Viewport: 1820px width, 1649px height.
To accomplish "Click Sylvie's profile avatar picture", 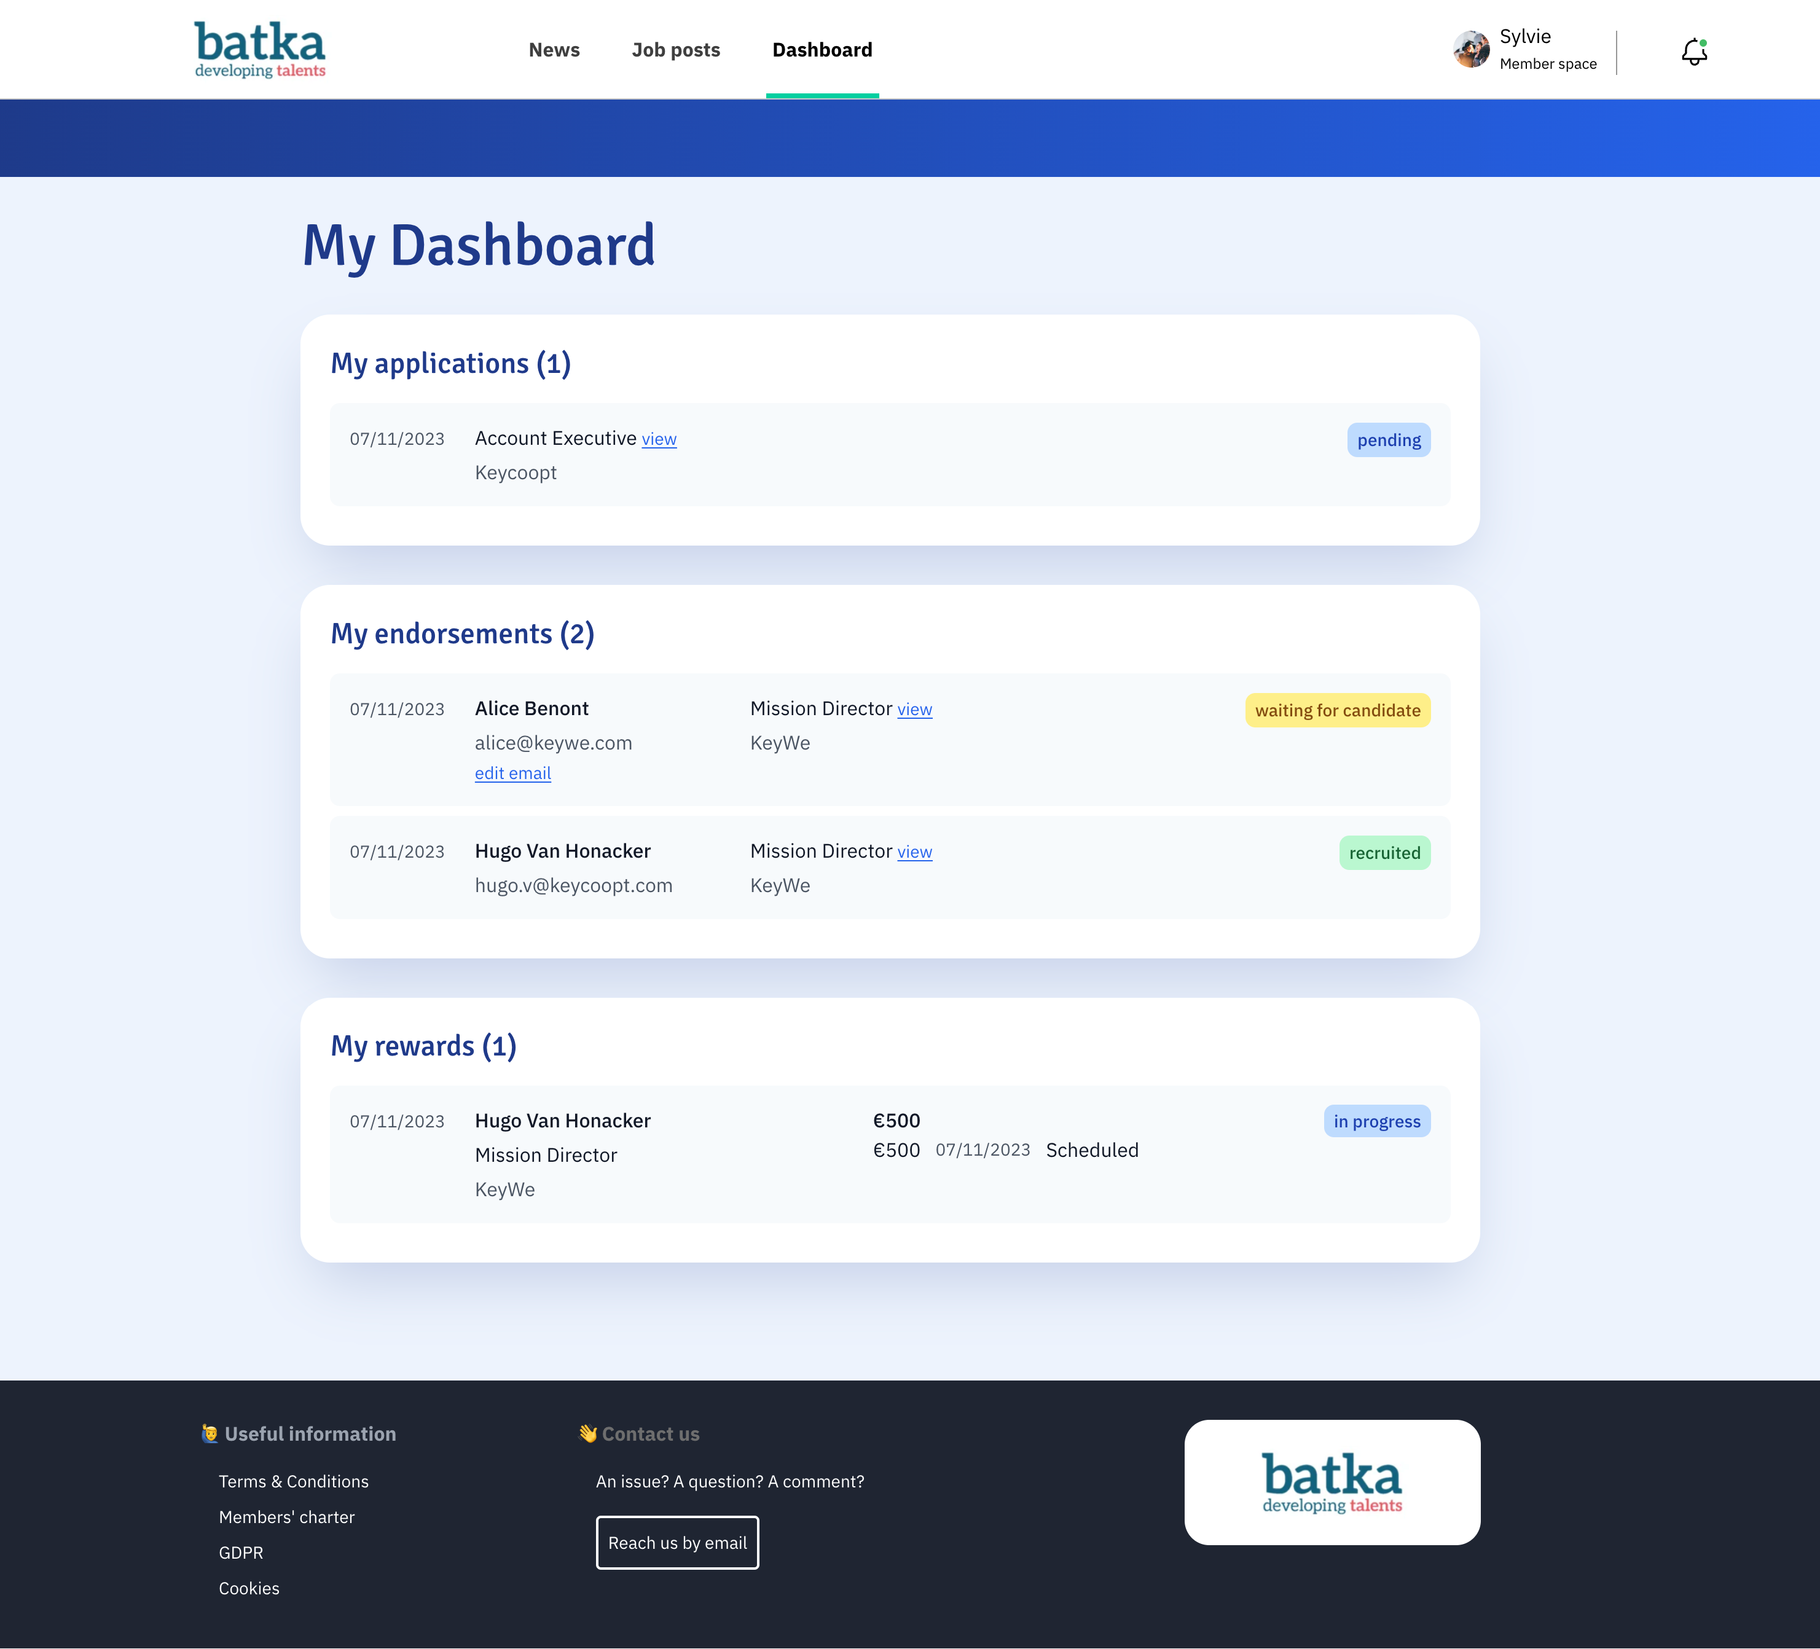I will click(1470, 50).
